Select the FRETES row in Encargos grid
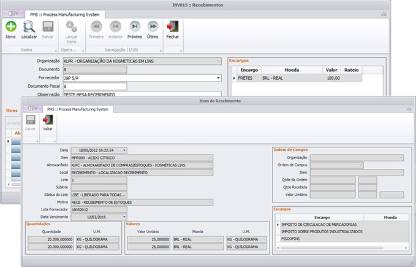Image resolution: width=416 pixels, height=267 pixels. (x=297, y=78)
